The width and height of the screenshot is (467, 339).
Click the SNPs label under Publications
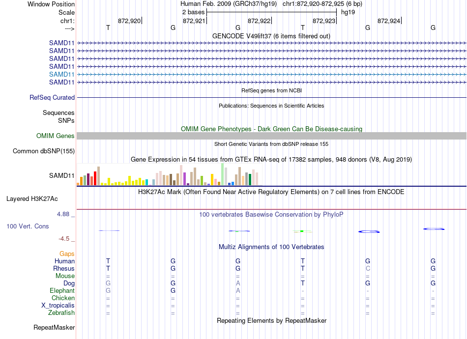tap(66, 120)
